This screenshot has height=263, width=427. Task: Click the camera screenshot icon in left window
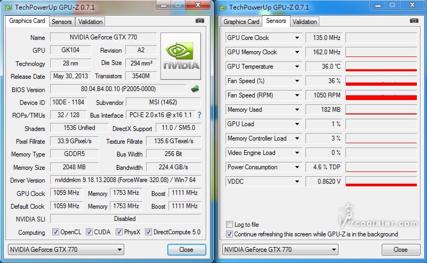(x=199, y=21)
